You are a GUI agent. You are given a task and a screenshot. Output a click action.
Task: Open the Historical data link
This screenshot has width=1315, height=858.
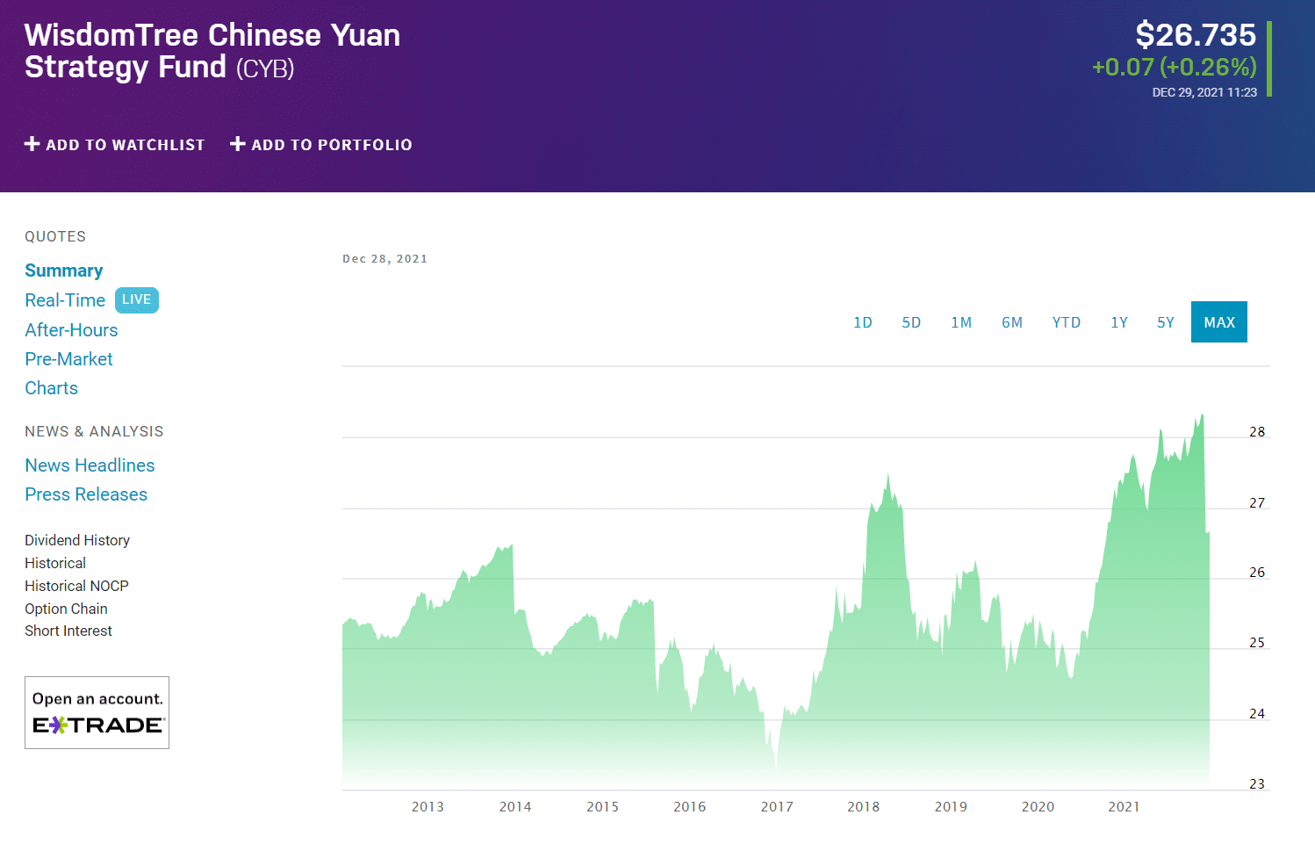point(55,563)
